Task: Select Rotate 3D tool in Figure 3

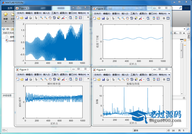Action: point(54,79)
